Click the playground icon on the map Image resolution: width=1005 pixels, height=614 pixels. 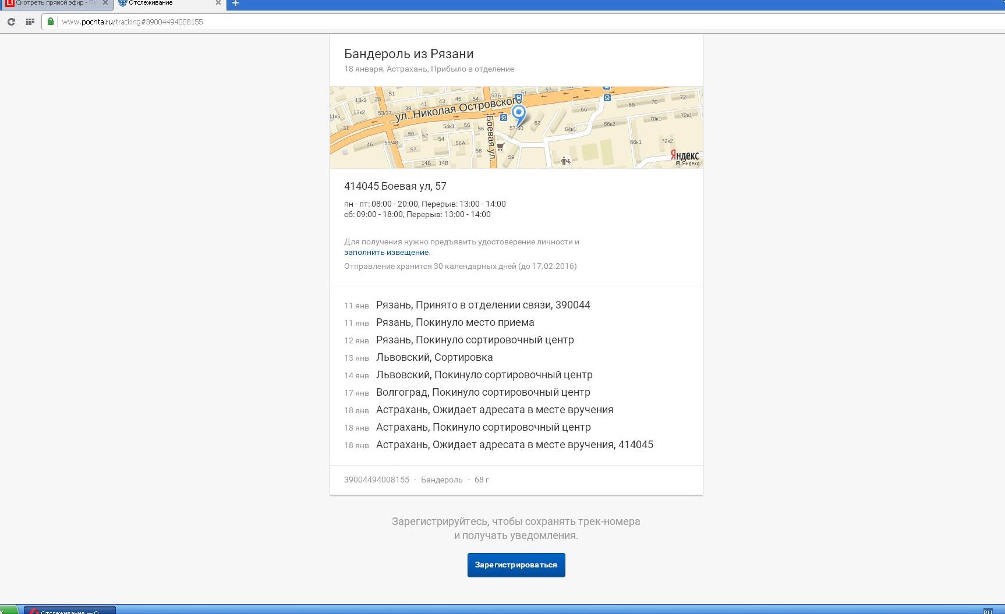click(x=565, y=161)
